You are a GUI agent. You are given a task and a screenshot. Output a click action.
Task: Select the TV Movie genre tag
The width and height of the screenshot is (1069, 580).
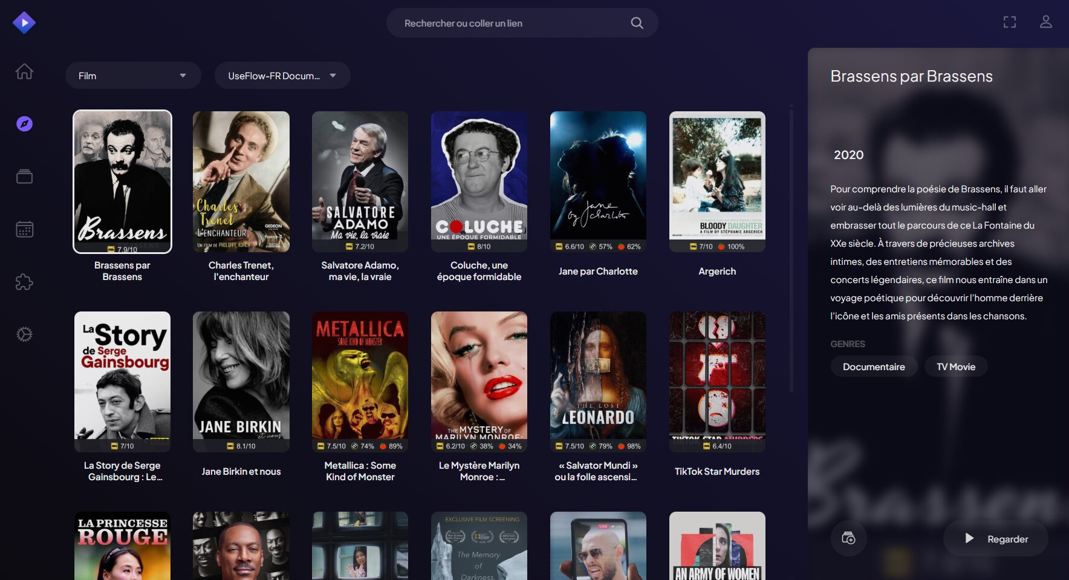coord(955,367)
